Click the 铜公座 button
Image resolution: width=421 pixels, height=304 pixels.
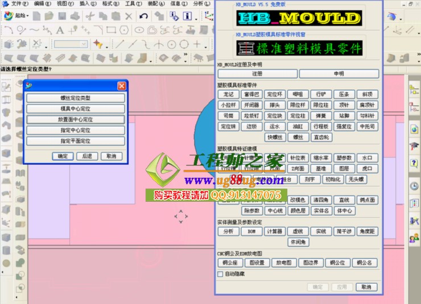[230, 263]
